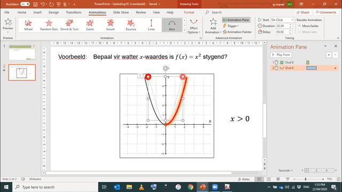Viewport: 342px width, 192px height.
Task: Click the Redo icon in quick access toolbar
Action: (x=51, y=4)
